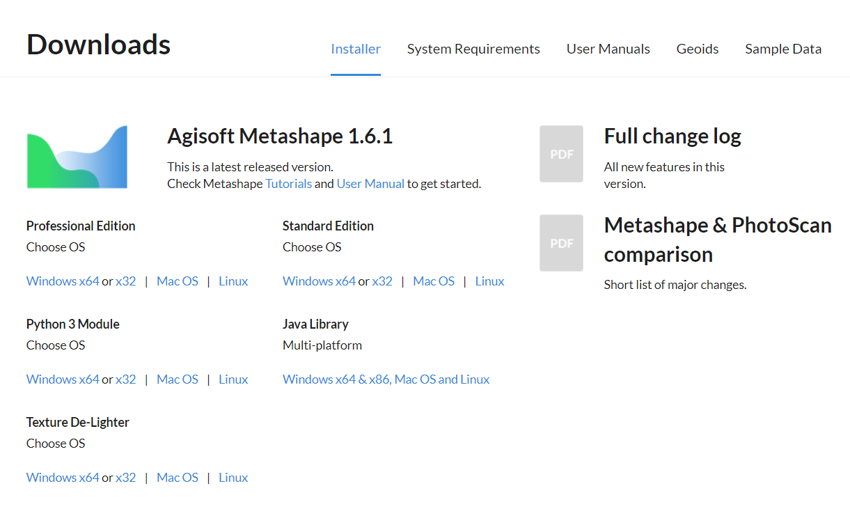Screen dimensions: 850x509
Task: Open the Metashape Tutorials link
Action: coord(288,184)
